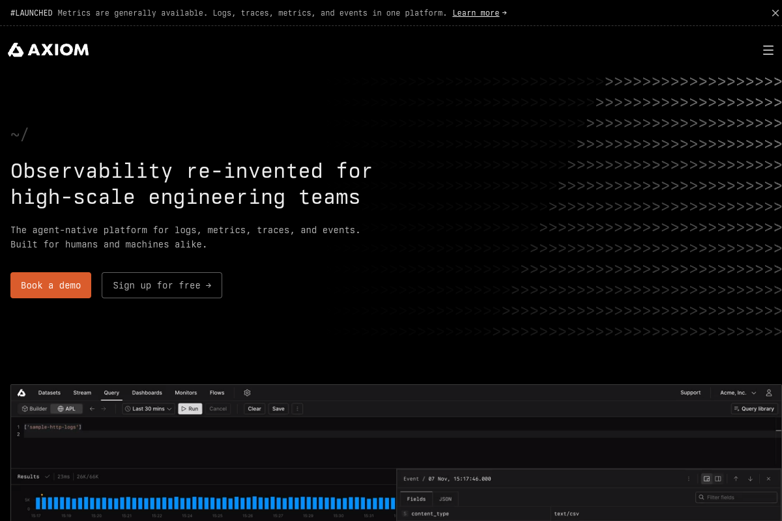The height and width of the screenshot is (521, 782).
Task: Open the Datasets tab in app preview
Action: click(50, 393)
